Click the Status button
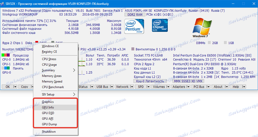 83,87
